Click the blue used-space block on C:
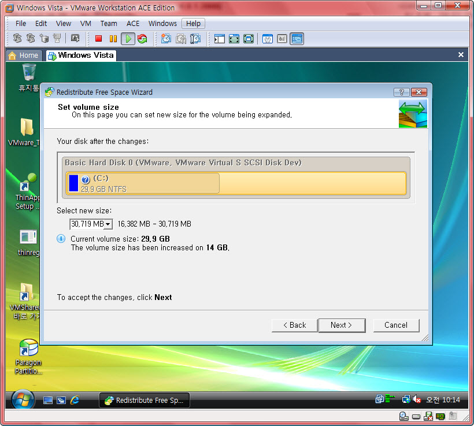474x426 pixels. [x=73, y=183]
